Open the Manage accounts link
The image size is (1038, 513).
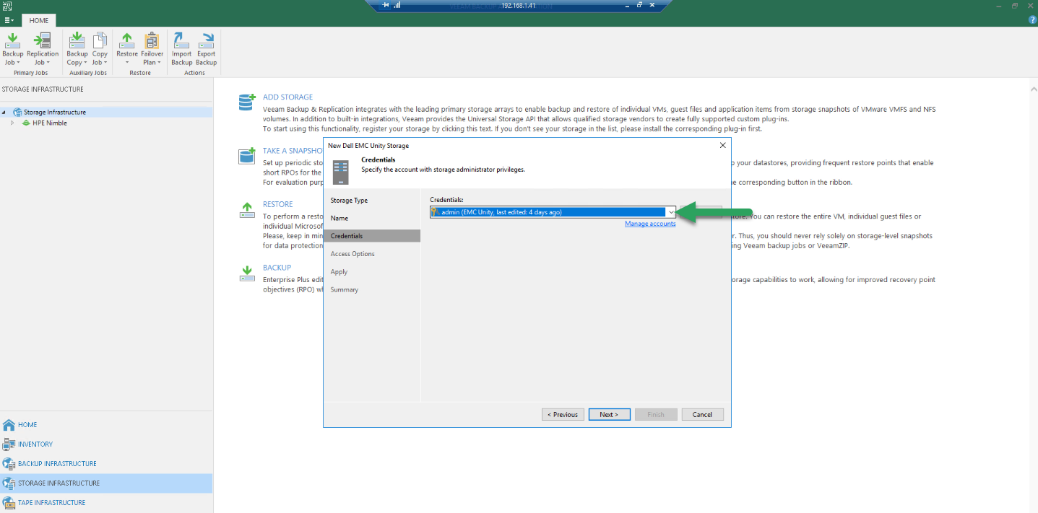coord(650,224)
